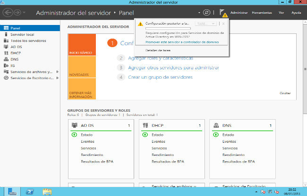
Task: Expand Servicios de archivos submenu arrow
Action: point(57,72)
